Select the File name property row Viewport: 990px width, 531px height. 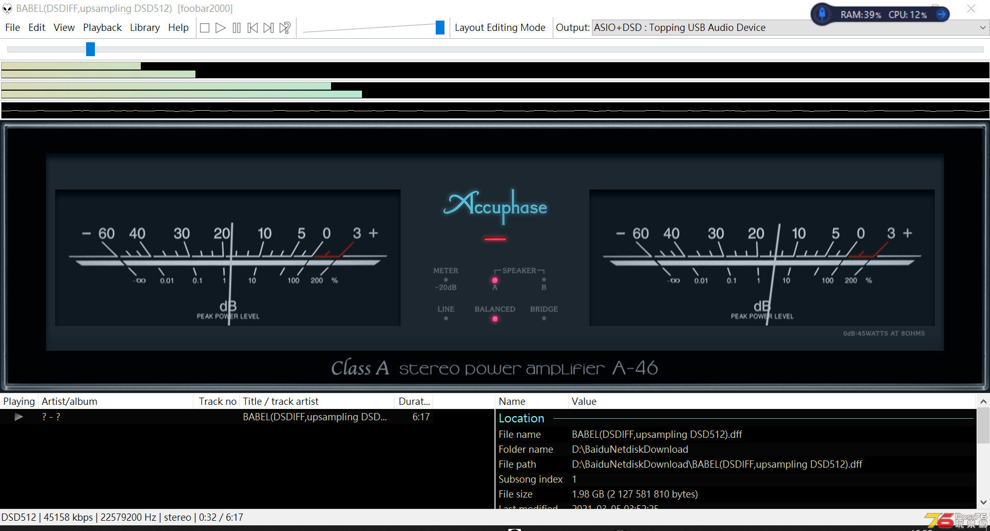(x=736, y=434)
